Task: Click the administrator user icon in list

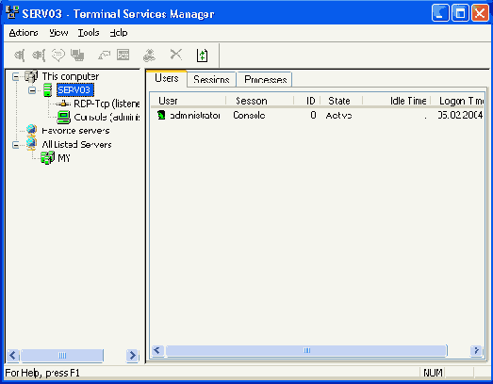Action: (x=161, y=115)
